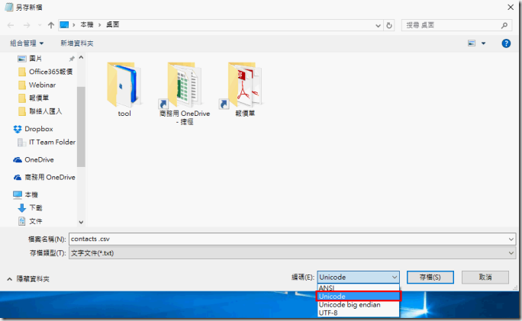Viewport: 522px width, 321px height.
Task: Click the 存檔 save button
Action: [430, 277]
